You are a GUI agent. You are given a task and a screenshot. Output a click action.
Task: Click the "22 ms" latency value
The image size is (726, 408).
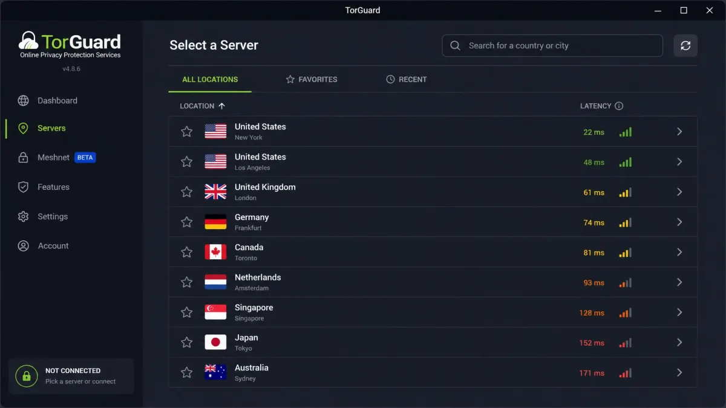594,132
